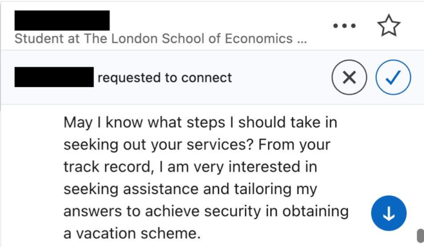This screenshot has height=247, width=424.
Task: Accept the connection request with checkmark
Action: click(393, 78)
